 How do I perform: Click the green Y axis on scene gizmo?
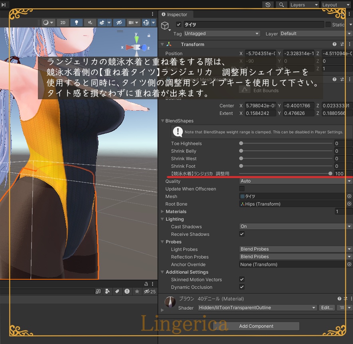(136, 39)
